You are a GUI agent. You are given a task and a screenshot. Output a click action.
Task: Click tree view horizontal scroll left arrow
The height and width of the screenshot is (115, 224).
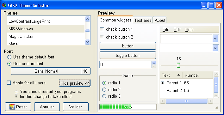pos(163,101)
